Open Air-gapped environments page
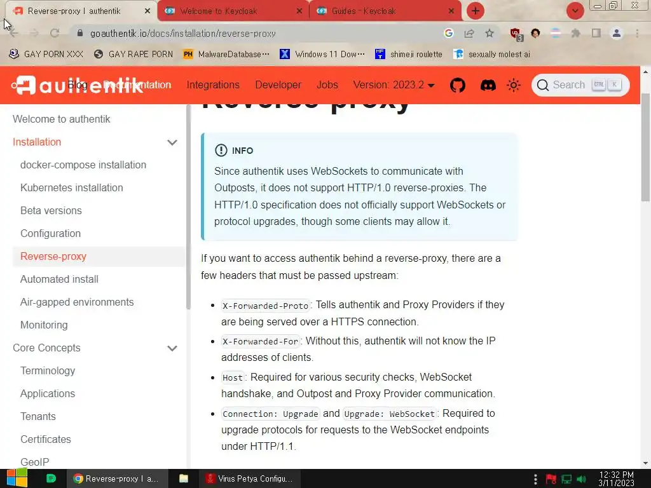 point(77,302)
